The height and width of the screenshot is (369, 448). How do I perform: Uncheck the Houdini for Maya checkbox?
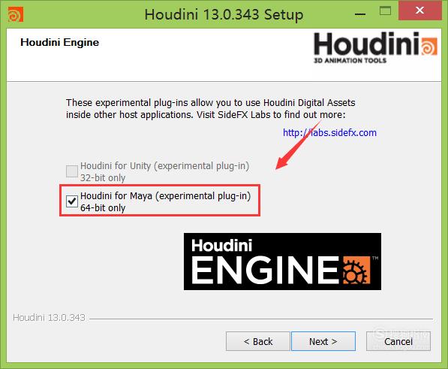(x=72, y=201)
